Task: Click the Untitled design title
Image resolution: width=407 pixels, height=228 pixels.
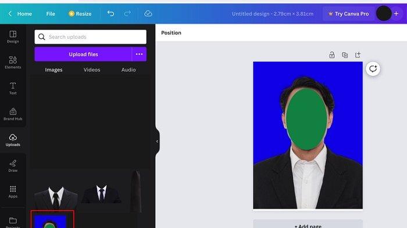Action: tap(273, 14)
